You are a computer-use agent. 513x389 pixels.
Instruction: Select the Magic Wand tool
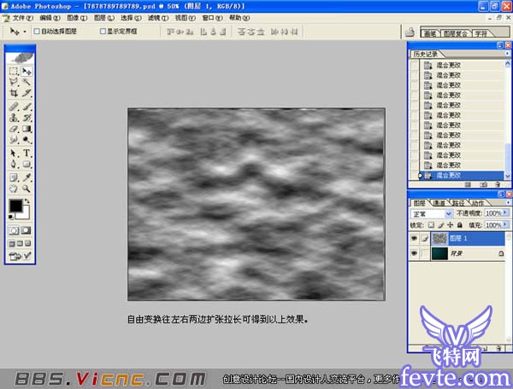tap(27, 82)
